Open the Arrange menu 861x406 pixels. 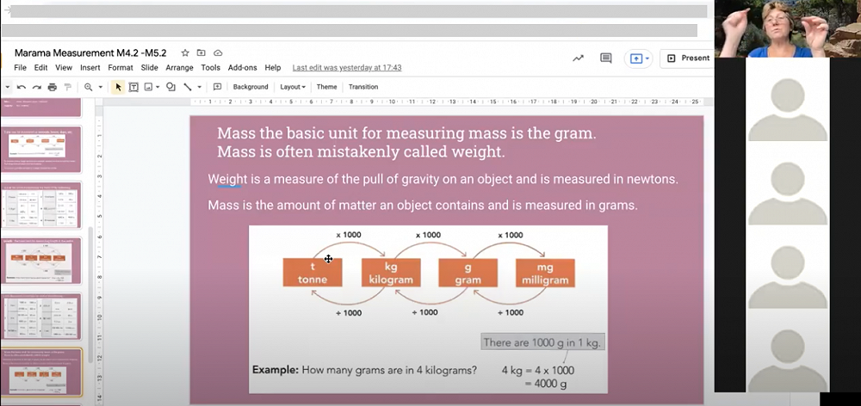[179, 67]
